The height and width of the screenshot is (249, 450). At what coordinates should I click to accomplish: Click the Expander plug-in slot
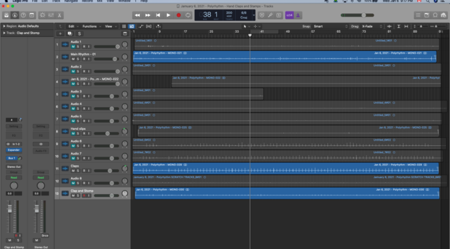click(13, 150)
